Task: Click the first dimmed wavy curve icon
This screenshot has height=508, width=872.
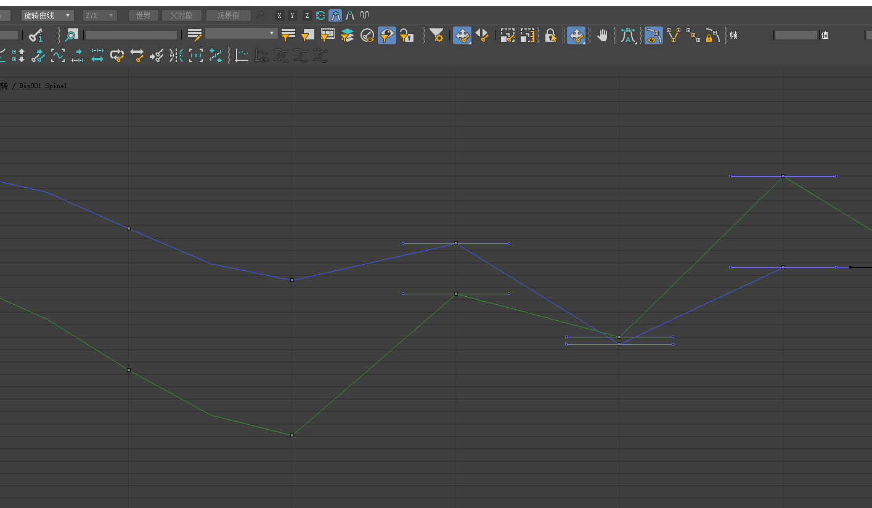Action: [281, 56]
